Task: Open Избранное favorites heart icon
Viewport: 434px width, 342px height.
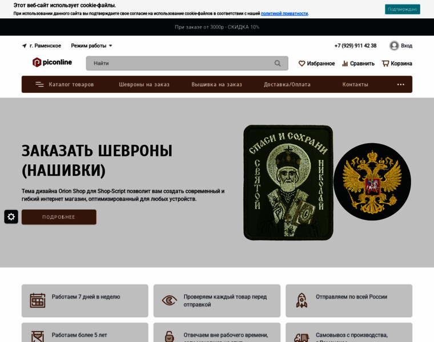Action: [x=302, y=63]
